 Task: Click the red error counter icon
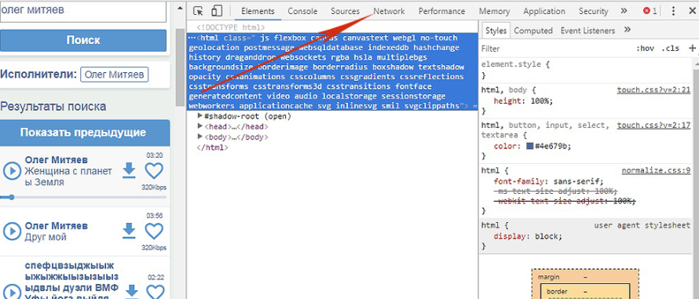[x=650, y=11]
